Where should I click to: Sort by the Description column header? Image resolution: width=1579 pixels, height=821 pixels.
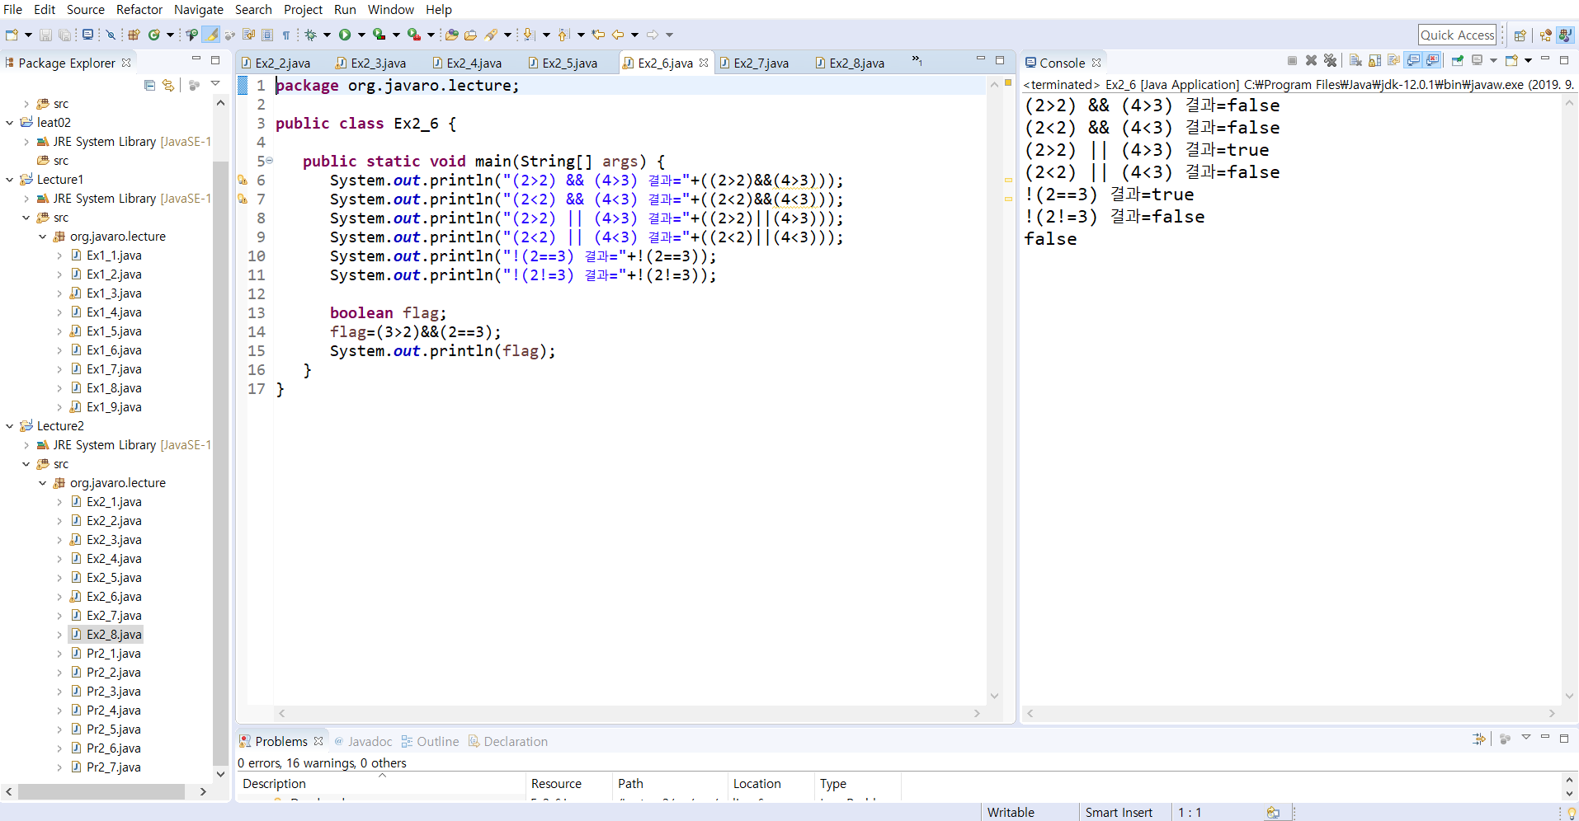point(381,784)
